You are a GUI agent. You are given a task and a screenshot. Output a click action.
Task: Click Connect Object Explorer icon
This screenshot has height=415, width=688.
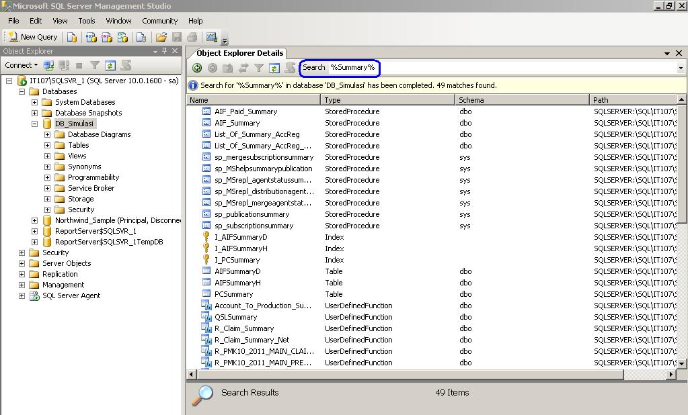(48, 66)
